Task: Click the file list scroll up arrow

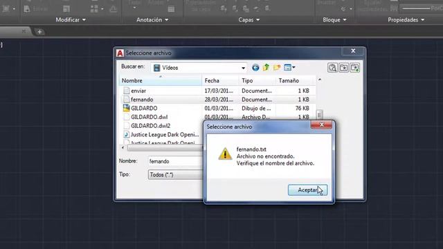Action: [x=320, y=80]
